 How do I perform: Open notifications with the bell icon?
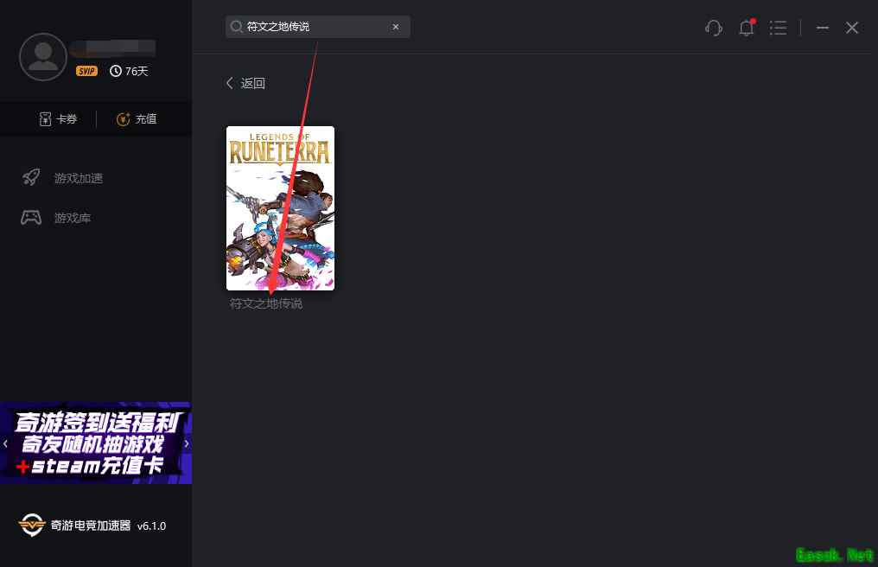click(x=747, y=28)
